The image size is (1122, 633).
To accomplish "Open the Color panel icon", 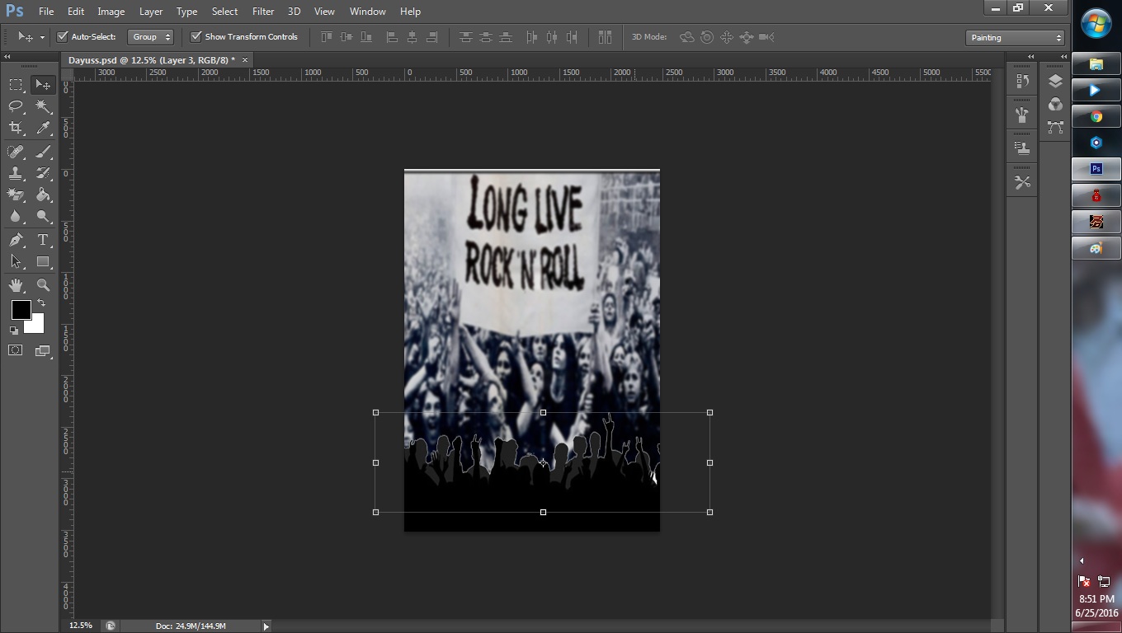I will tap(1054, 103).
